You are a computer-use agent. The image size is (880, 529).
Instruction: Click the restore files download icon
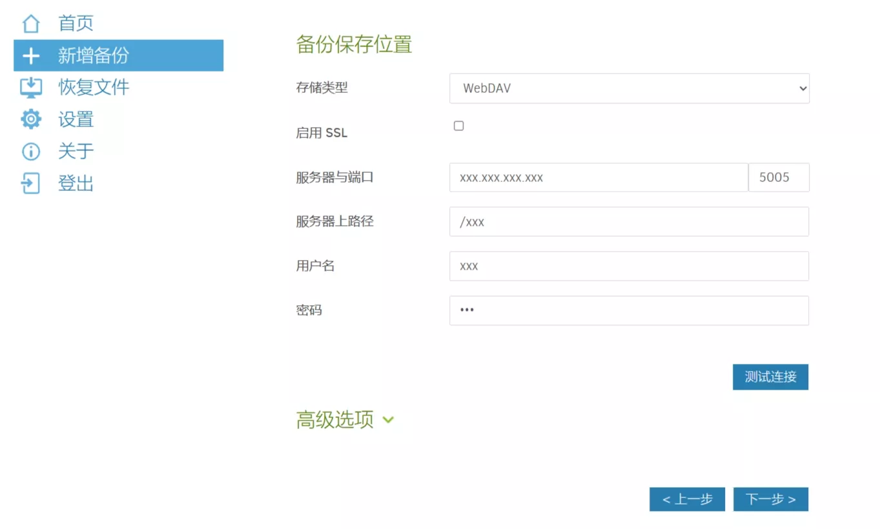point(31,88)
